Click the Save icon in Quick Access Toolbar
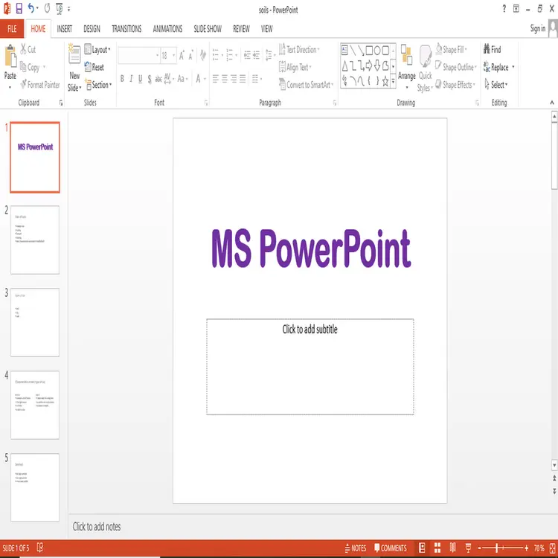Image resolution: width=558 pixels, height=558 pixels. pyautogui.click(x=18, y=8)
